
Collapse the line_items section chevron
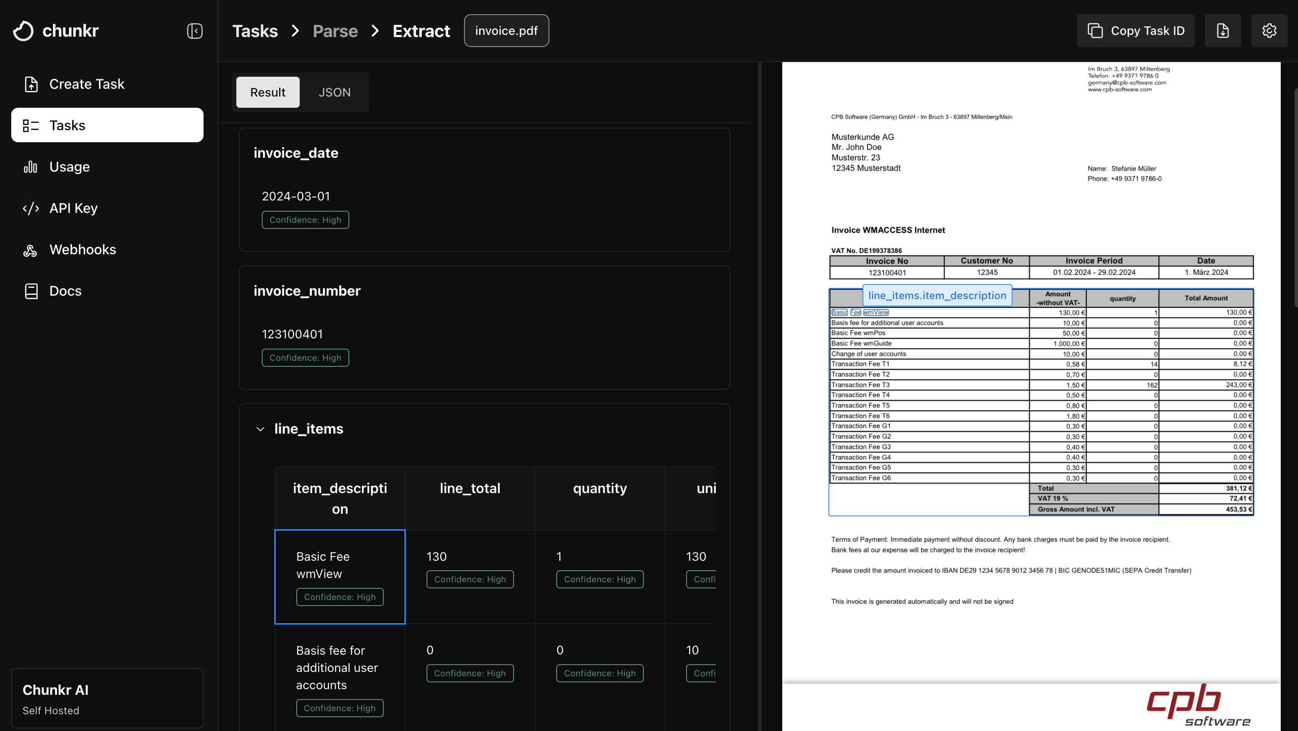coord(260,429)
